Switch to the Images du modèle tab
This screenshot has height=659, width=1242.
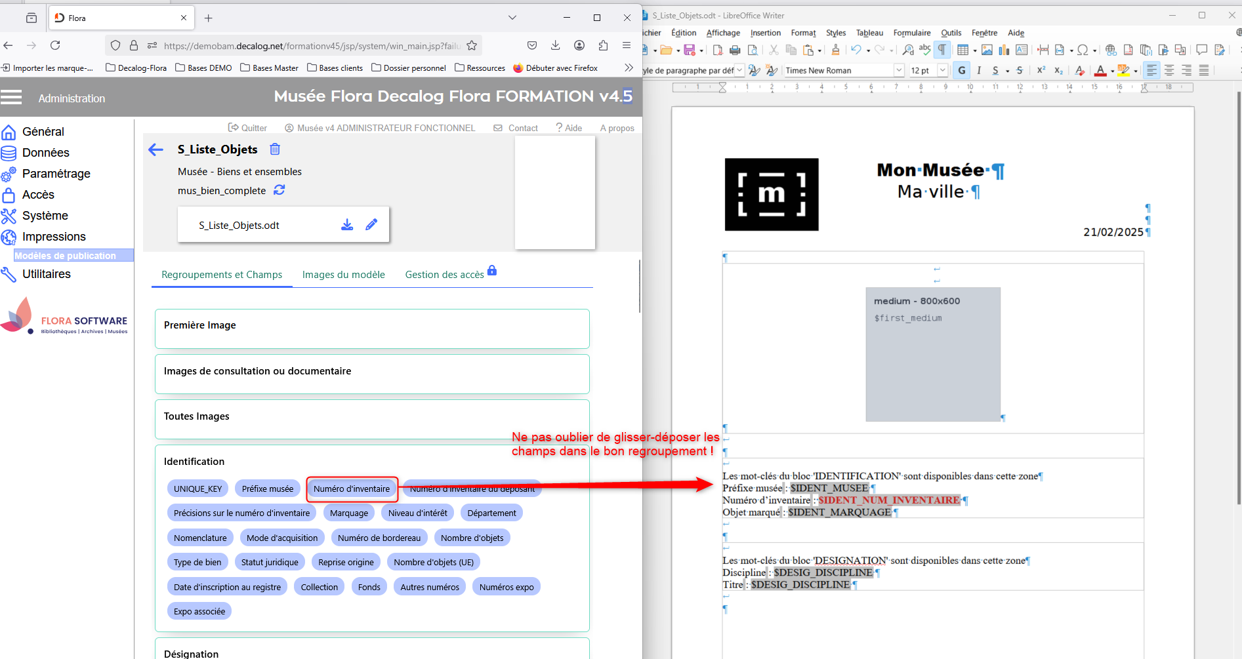tap(343, 275)
